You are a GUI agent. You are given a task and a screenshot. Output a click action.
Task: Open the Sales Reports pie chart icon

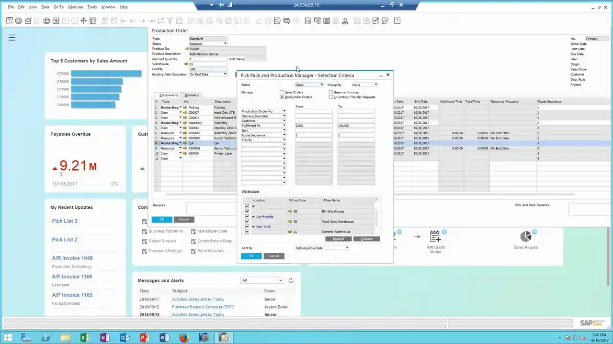pos(525,236)
